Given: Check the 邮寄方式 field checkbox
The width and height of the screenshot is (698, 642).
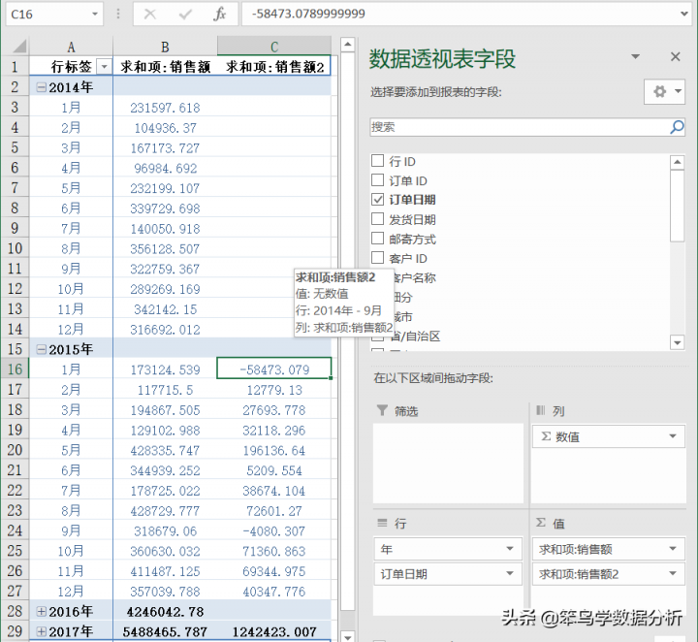Looking at the screenshot, I should coord(377,239).
